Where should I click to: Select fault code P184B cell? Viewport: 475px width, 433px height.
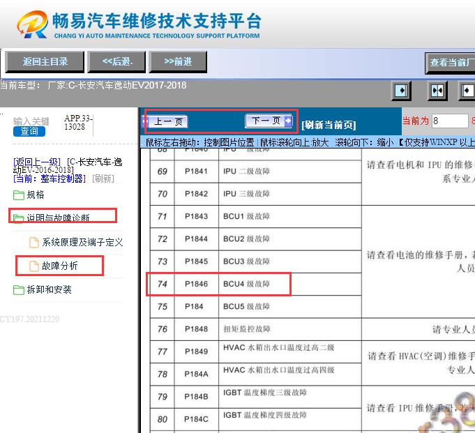(196, 397)
